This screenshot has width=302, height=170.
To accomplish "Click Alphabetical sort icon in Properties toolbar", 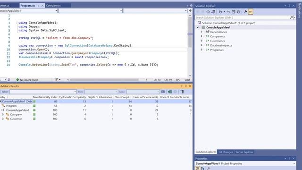I will 202,168.
